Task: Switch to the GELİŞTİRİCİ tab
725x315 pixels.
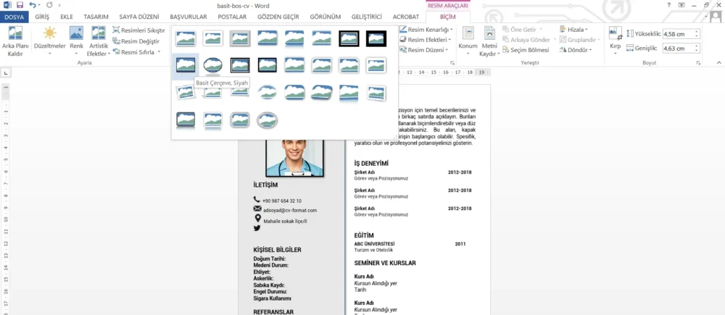Action: [x=367, y=17]
